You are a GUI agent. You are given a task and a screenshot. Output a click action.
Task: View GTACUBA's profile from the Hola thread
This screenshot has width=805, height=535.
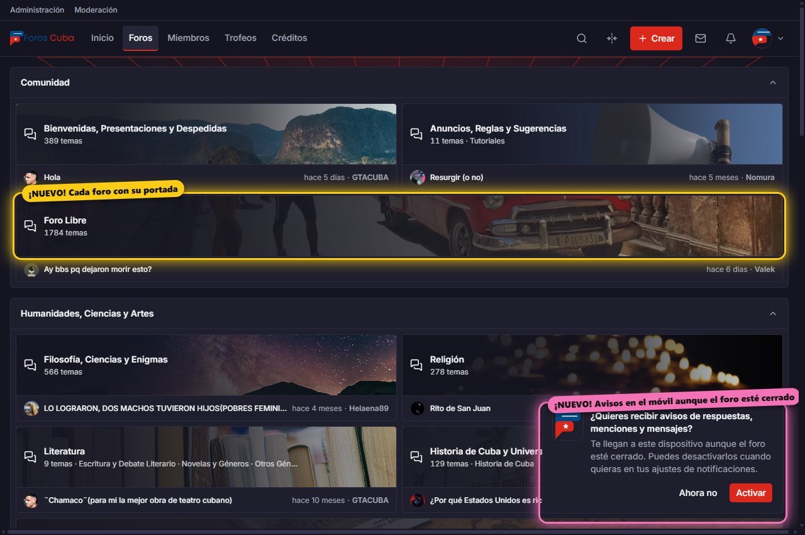pos(370,177)
